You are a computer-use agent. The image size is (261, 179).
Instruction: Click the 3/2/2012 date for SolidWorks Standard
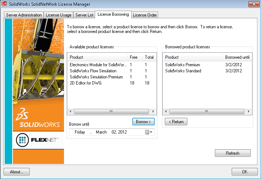pos(233,71)
